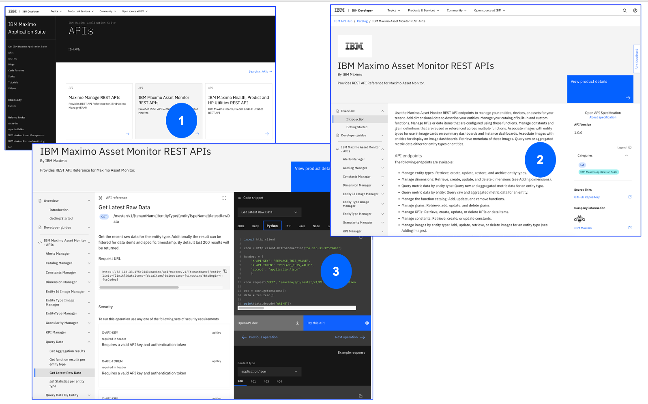
Task: Click the IBM Maximo bee company logo
Action: click(x=579, y=219)
